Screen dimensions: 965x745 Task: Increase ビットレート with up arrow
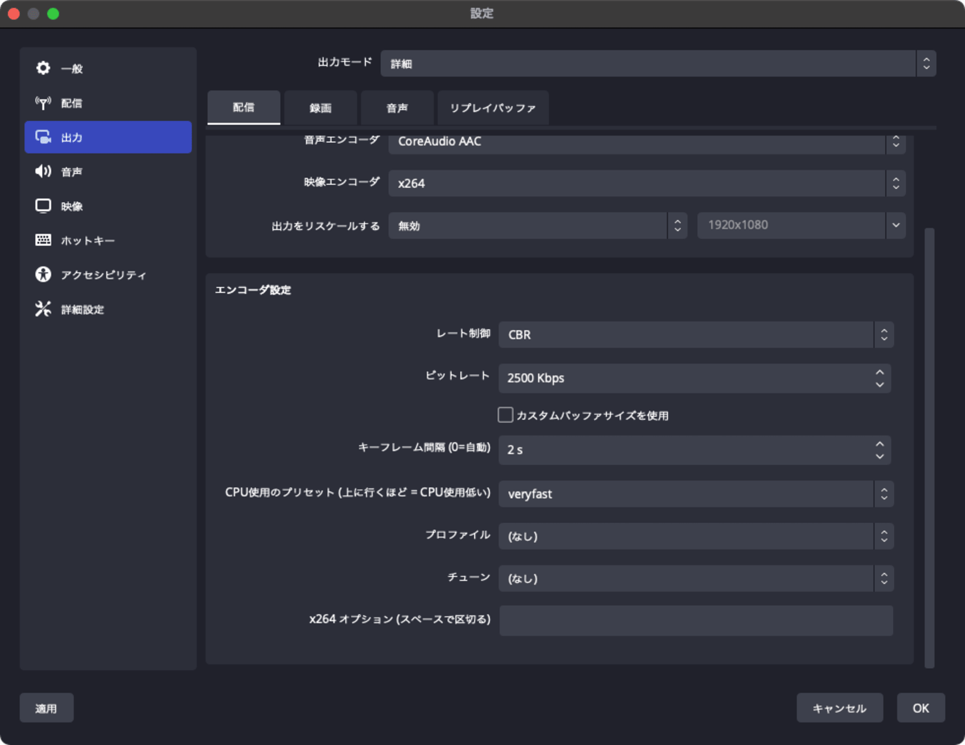(880, 372)
